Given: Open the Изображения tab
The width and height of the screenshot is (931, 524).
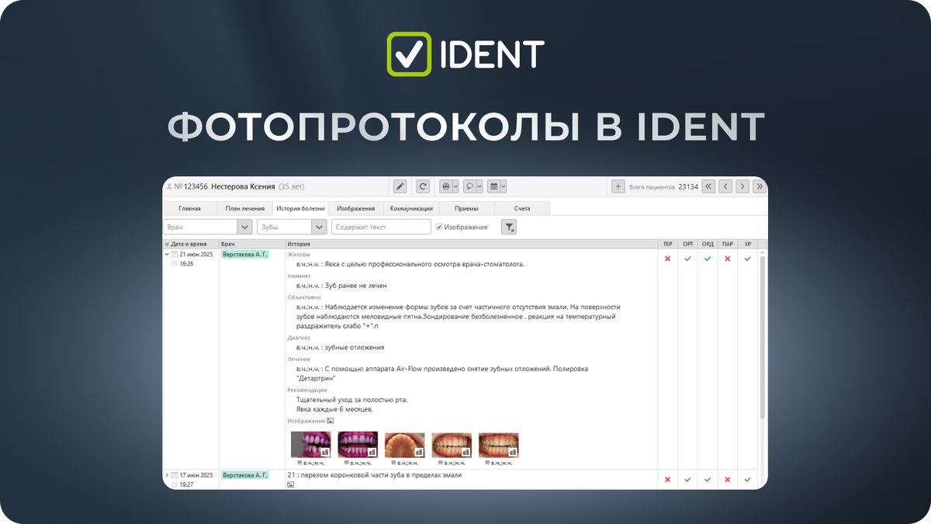Looking at the screenshot, I should pyautogui.click(x=356, y=208).
